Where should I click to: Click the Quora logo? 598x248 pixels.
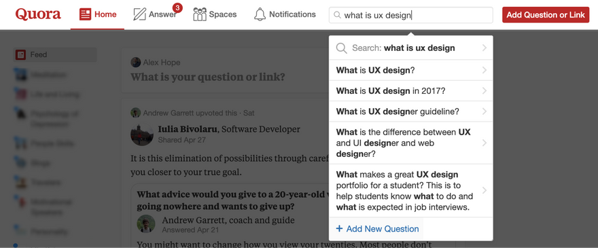click(38, 14)
